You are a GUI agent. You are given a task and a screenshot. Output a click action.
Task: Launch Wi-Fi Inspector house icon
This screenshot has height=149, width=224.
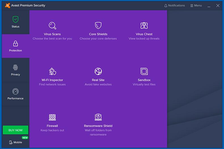52,71
